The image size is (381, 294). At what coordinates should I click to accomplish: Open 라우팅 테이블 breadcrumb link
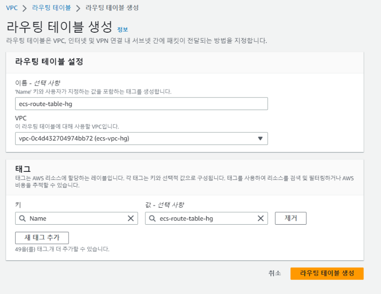click(52, 8)
